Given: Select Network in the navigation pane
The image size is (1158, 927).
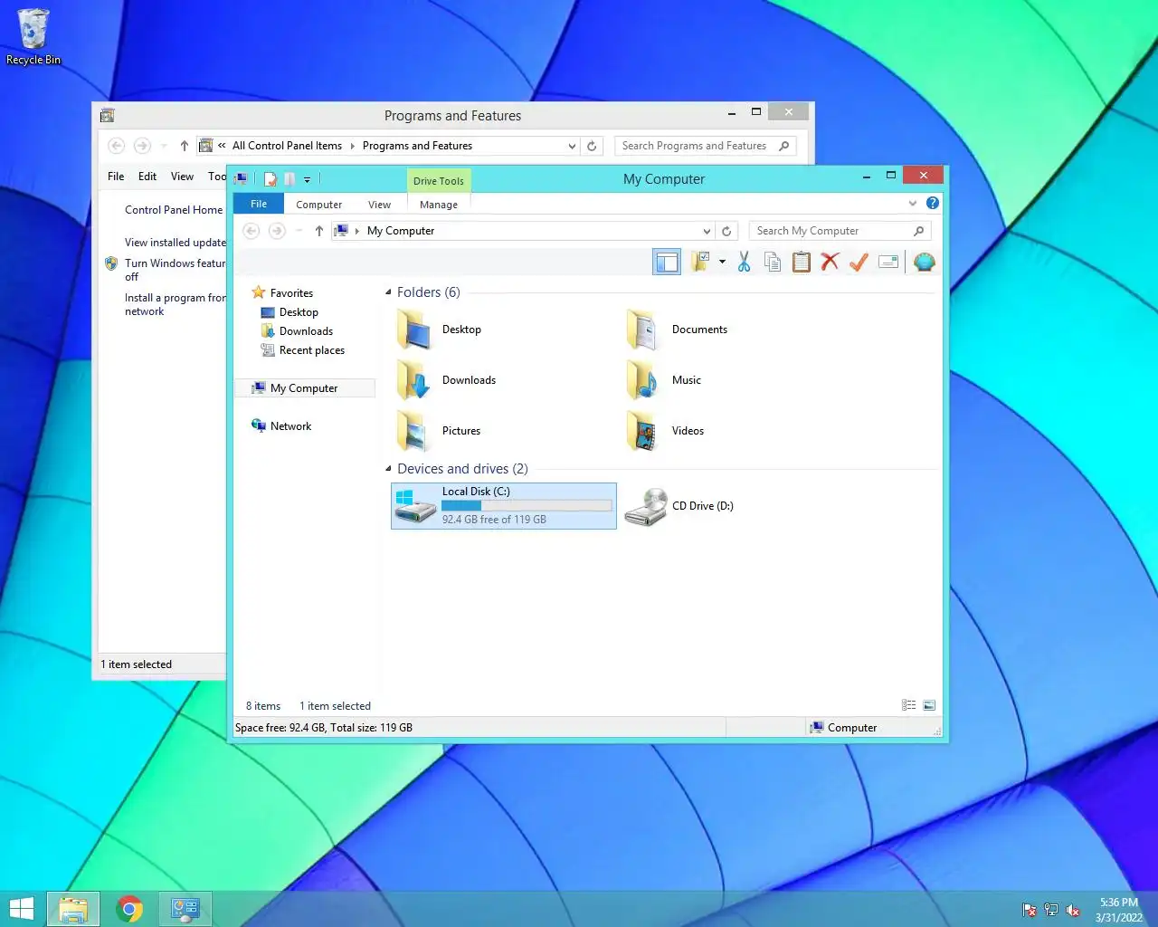Looking at the screenshot, I should [290, 426].
